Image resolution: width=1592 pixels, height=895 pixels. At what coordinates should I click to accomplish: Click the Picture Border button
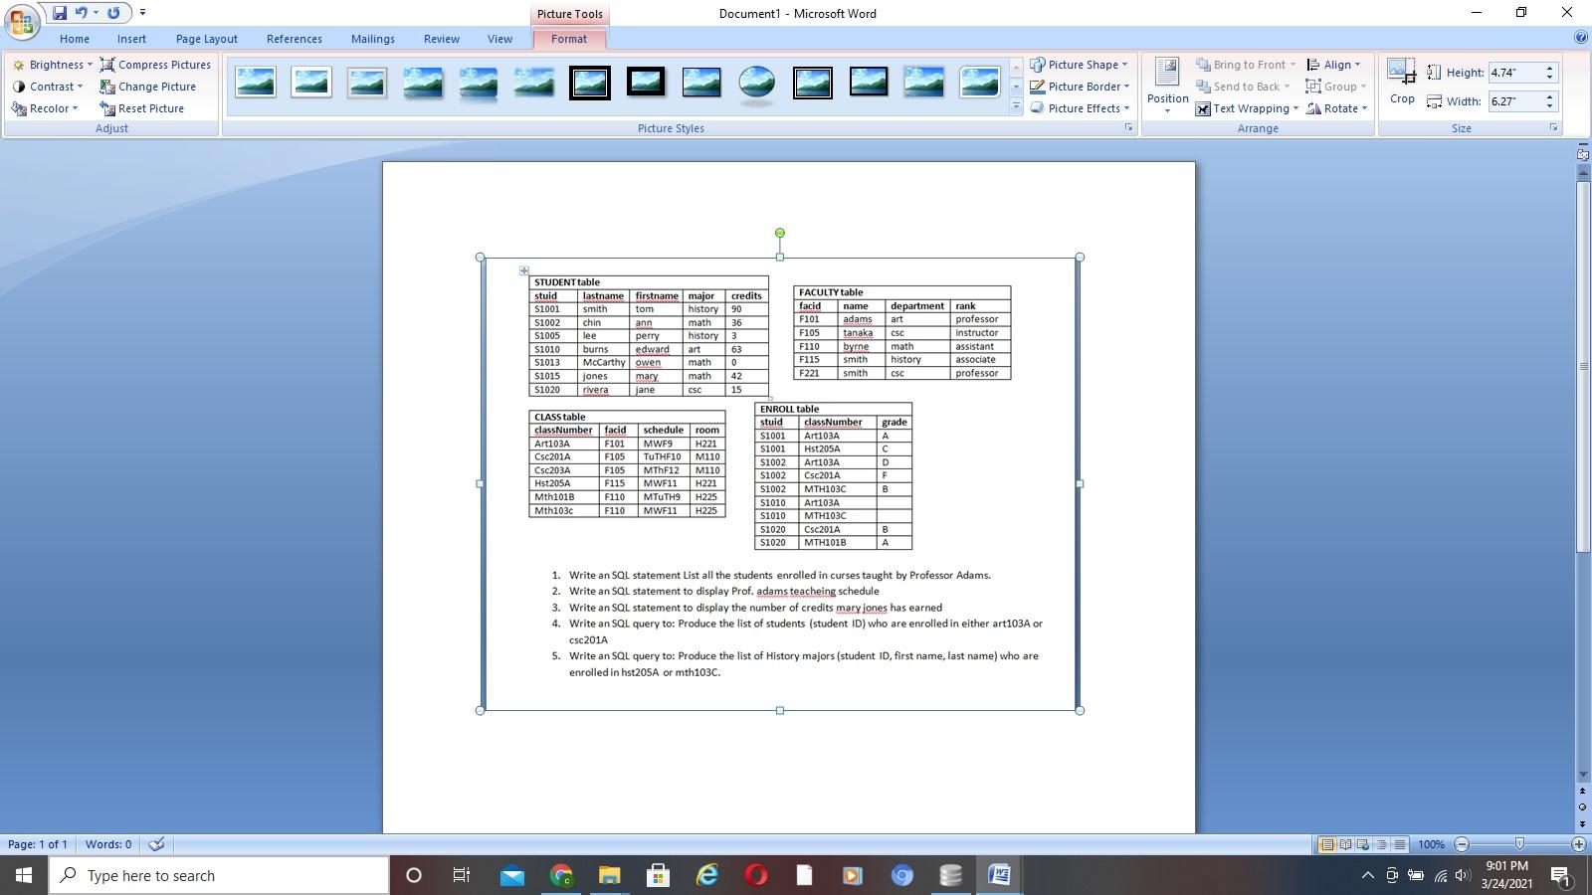[1081, 87]
